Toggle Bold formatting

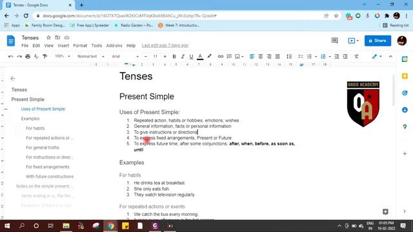[x=174, y=56]
